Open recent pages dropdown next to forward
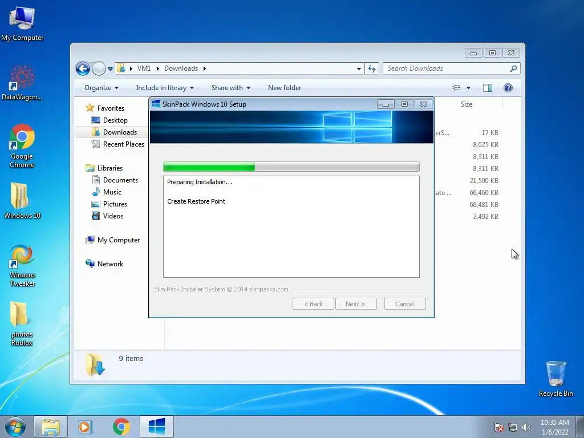The height and width of the screenshot is (438, 584). coord(110,69)
